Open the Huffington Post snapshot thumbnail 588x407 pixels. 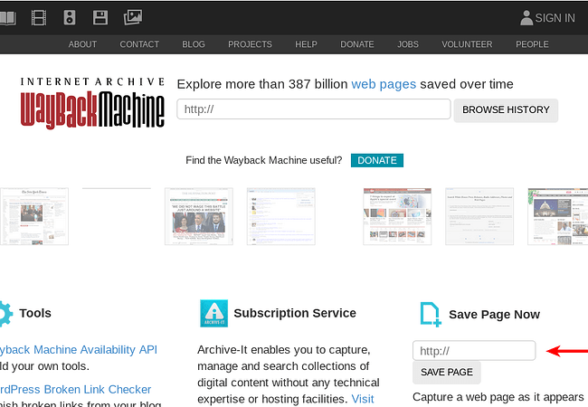click(x=199, y=216)
